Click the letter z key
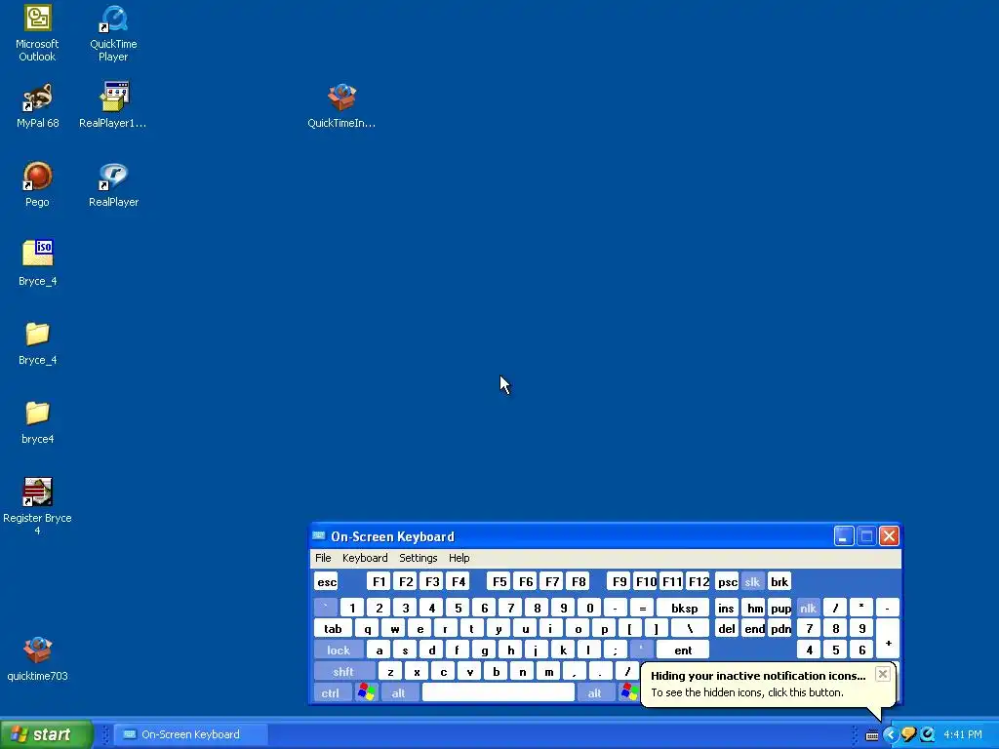Screen dimensions: 999x749 pyautogui.click(x=390, y=671)
